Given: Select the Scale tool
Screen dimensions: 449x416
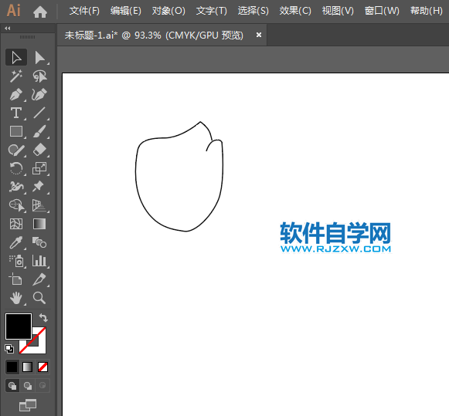Looking at the screenshot, I should [x=39, y=168].
